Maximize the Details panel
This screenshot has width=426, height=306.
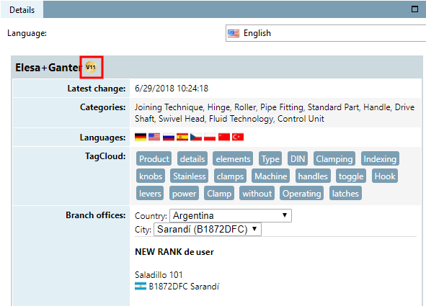(x=414, y=9)
